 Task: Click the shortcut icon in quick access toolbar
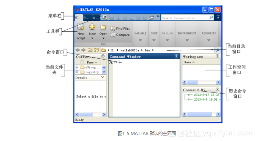(x=105, y=17)
